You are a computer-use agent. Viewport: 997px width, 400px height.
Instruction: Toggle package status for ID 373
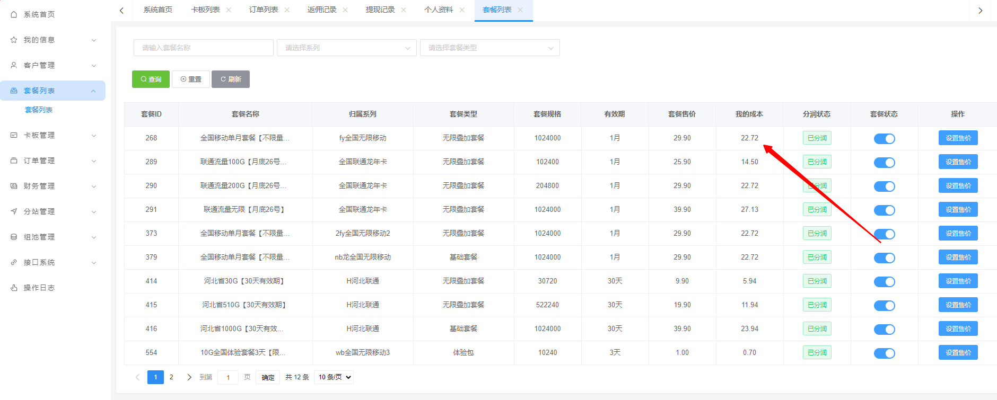pos(884,234)
